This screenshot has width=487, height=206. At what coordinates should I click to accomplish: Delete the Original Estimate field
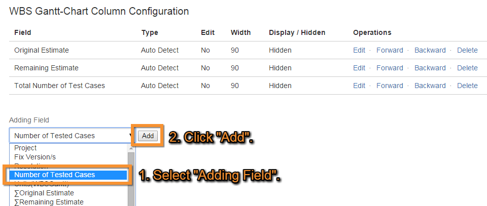[x=467, y=50]
